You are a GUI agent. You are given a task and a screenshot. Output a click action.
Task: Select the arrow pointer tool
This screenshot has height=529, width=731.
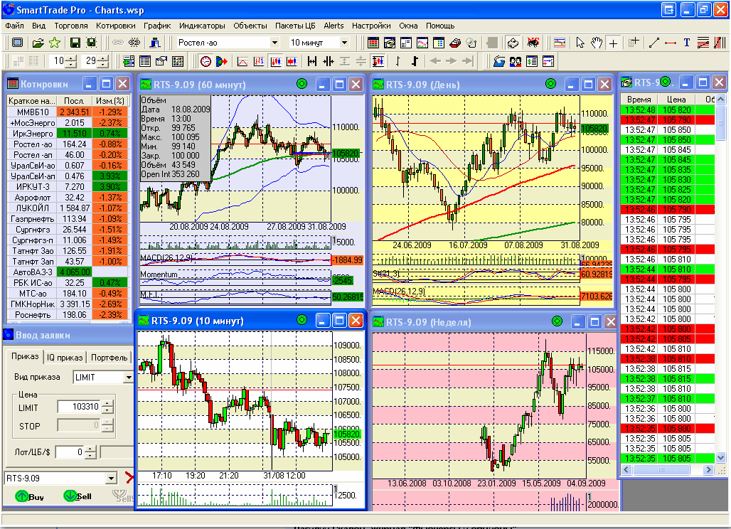click(580, 43)
